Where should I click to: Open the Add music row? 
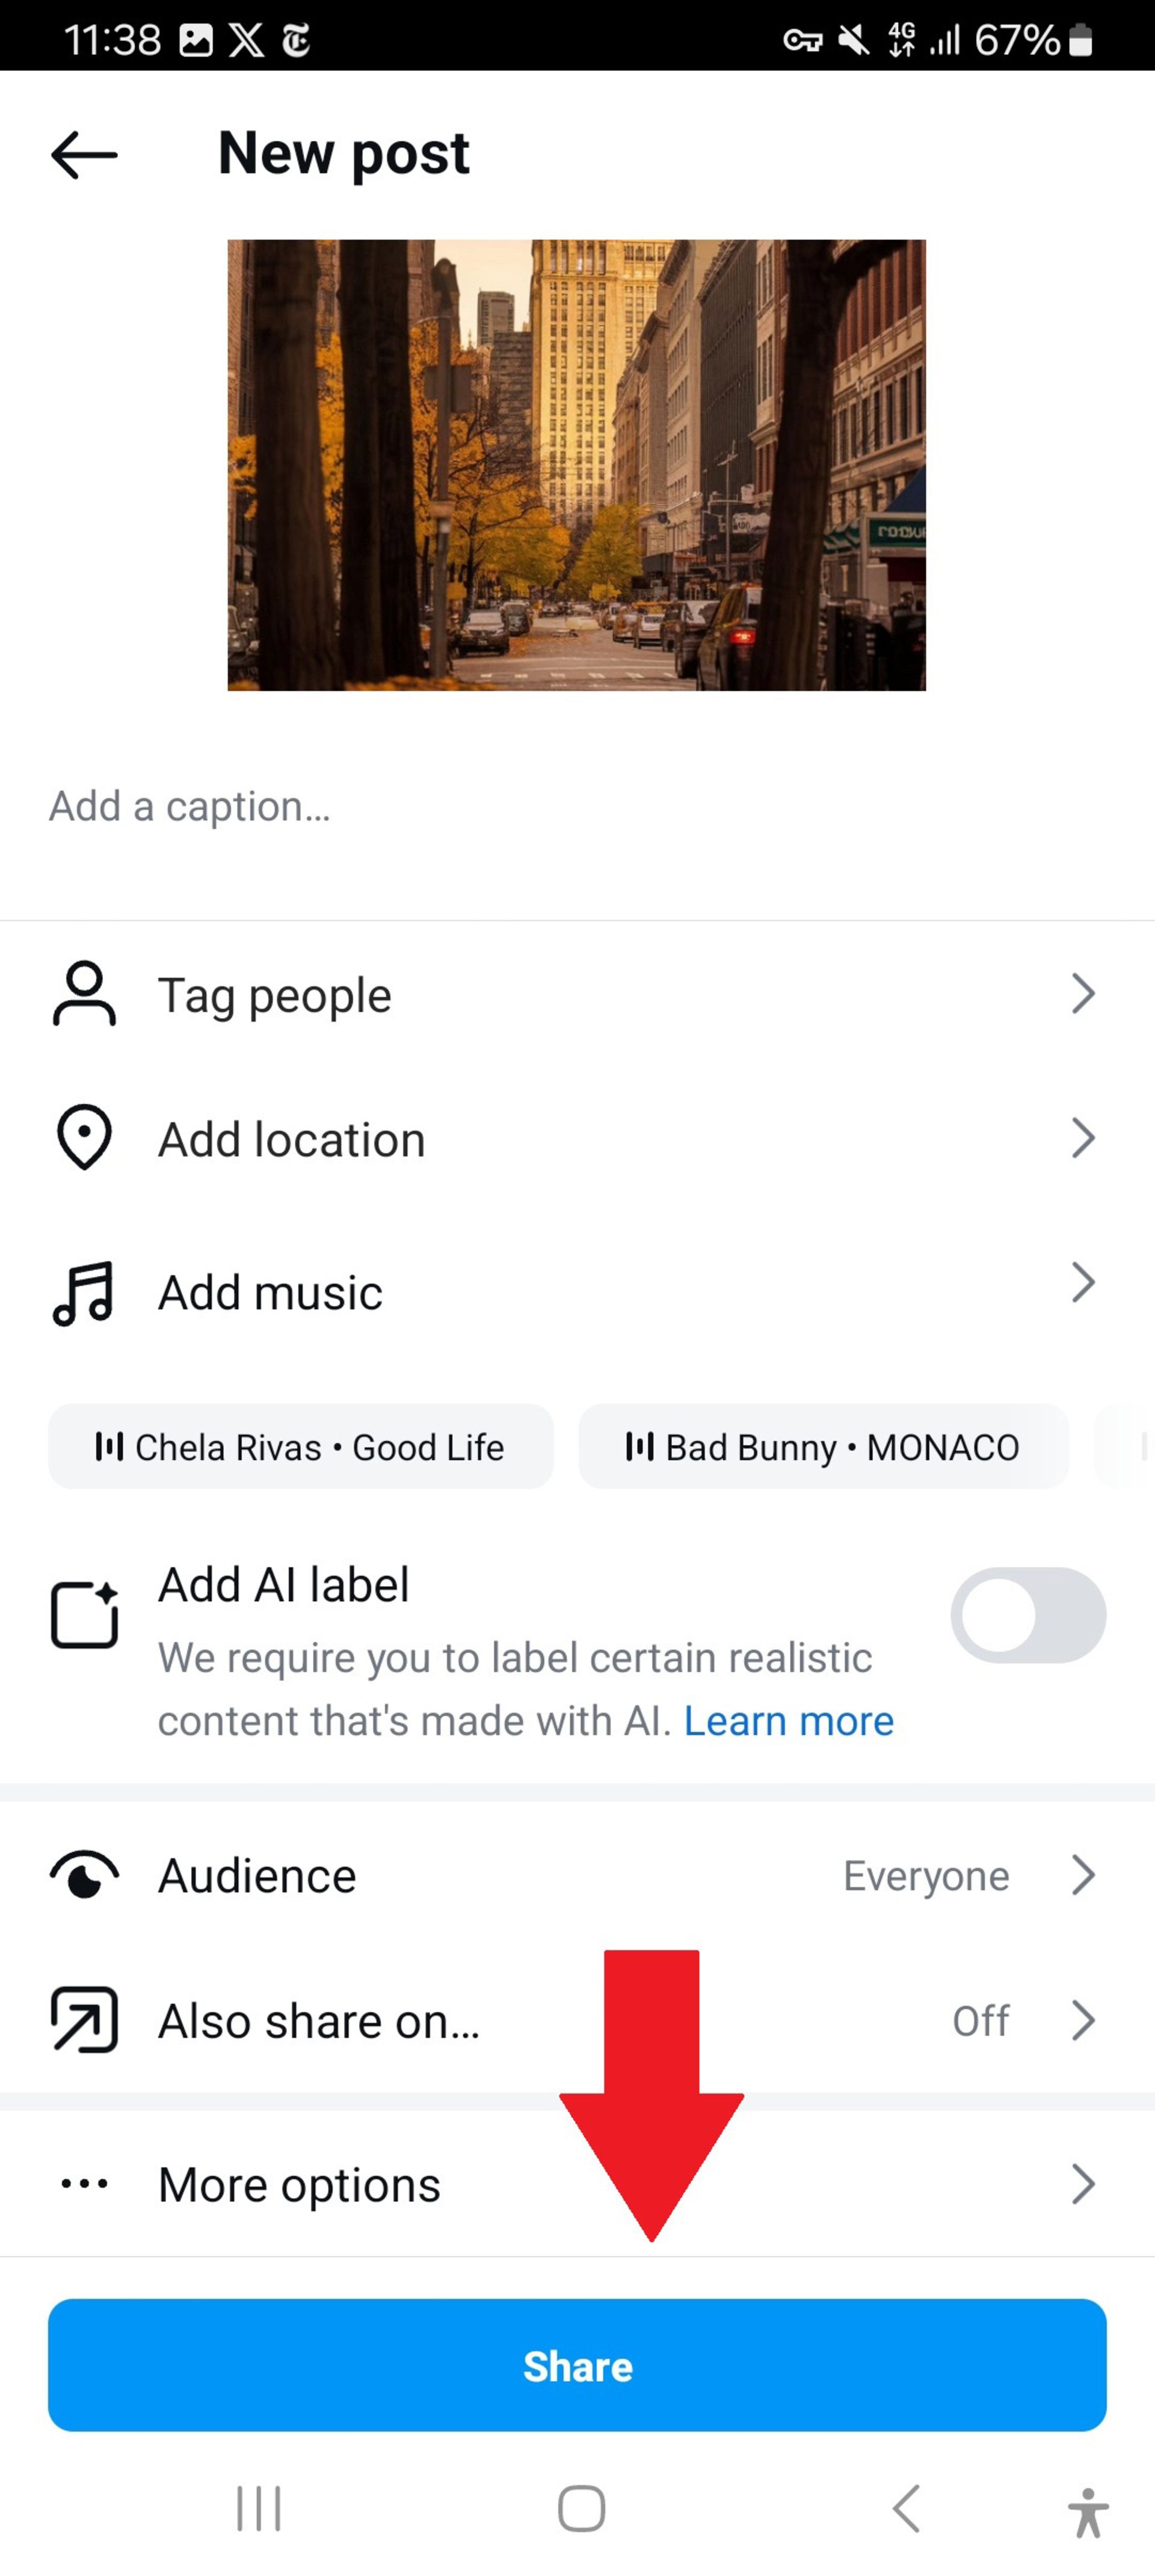click(577, 1293)
